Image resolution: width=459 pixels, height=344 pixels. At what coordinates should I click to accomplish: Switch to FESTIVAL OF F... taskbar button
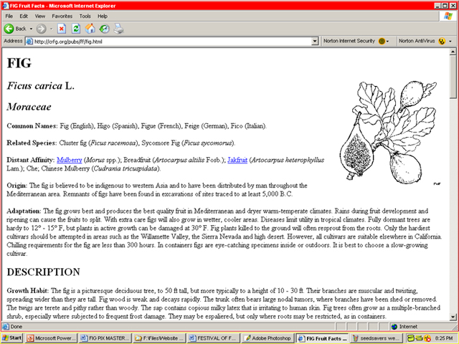point(213,338)
